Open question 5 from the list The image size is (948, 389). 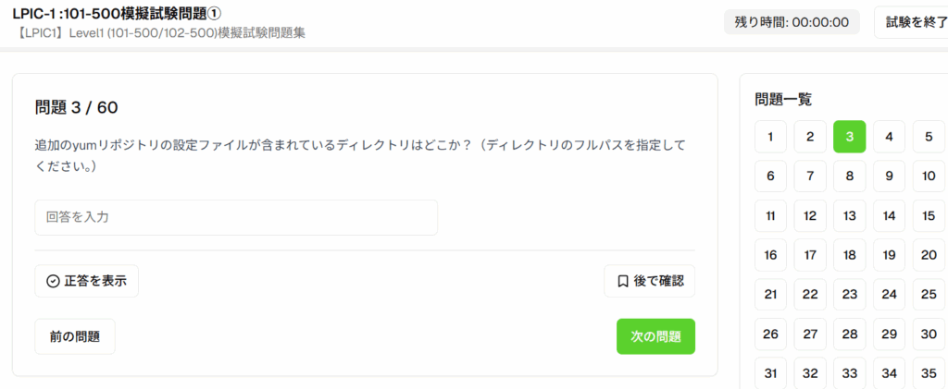pyautogui.click(x=929, y=137)
